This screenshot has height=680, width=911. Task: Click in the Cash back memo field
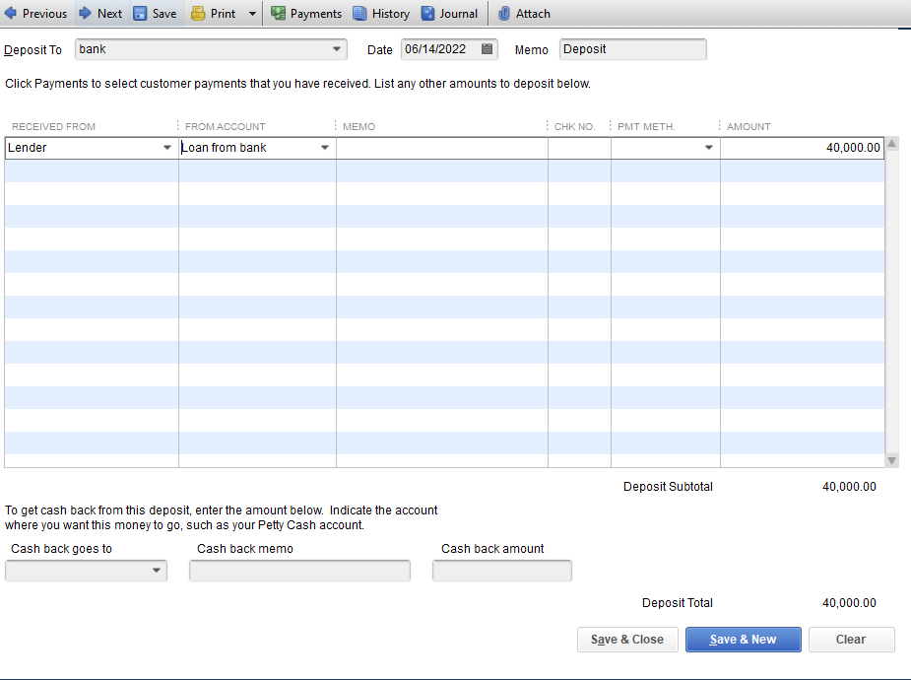point(299,571)
